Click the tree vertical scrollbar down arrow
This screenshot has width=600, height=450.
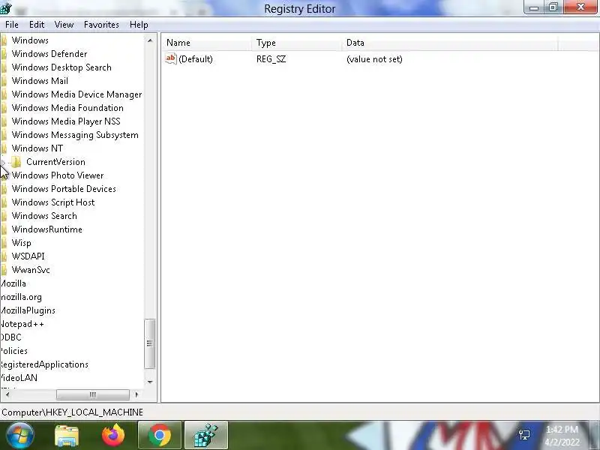pos(150,382)
